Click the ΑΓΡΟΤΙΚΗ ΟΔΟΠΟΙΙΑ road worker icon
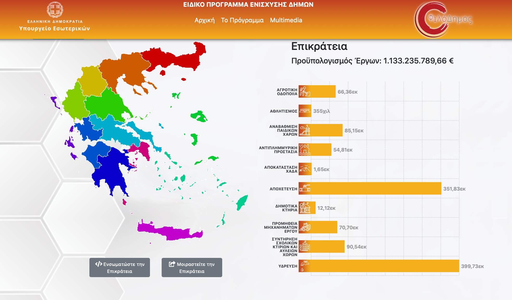512x300 pixels. [305, 92]
